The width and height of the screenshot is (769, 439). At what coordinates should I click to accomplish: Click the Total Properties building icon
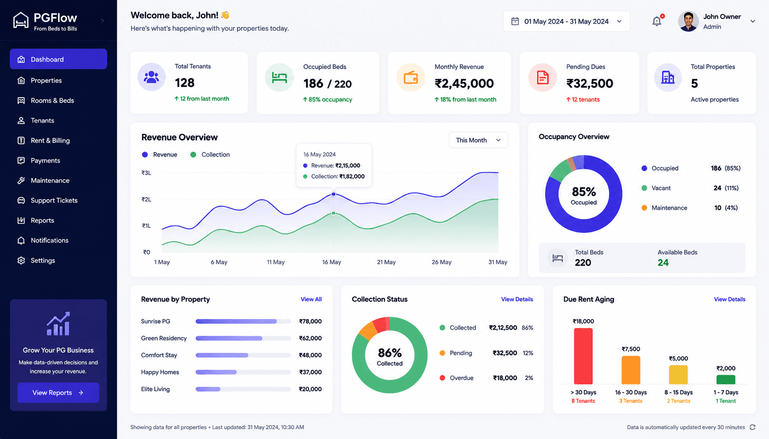click(x=668, y=77)
